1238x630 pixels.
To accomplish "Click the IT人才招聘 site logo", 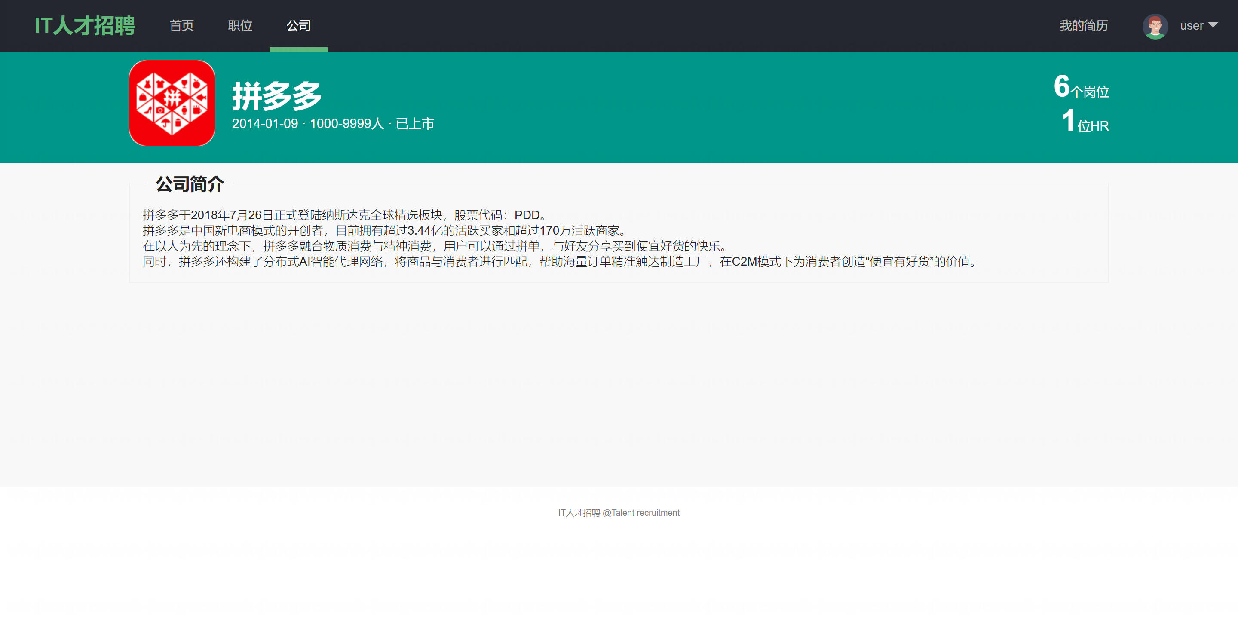I will 85,26.
